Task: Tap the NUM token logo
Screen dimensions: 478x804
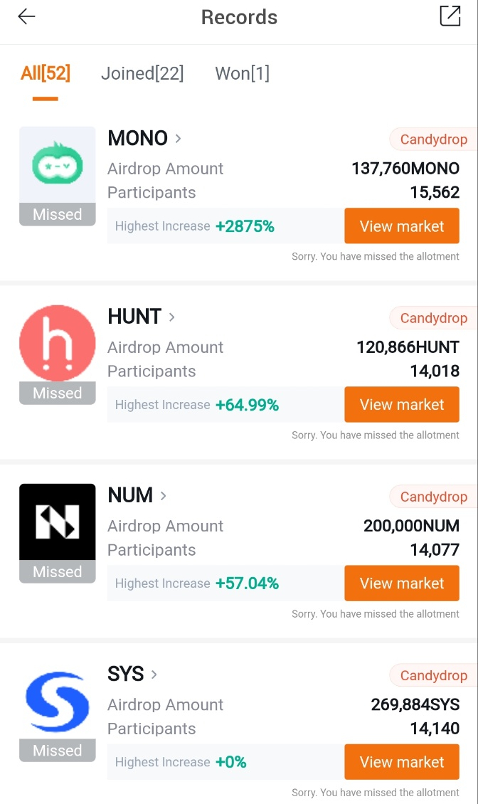Action: click(x=57, y=522)
